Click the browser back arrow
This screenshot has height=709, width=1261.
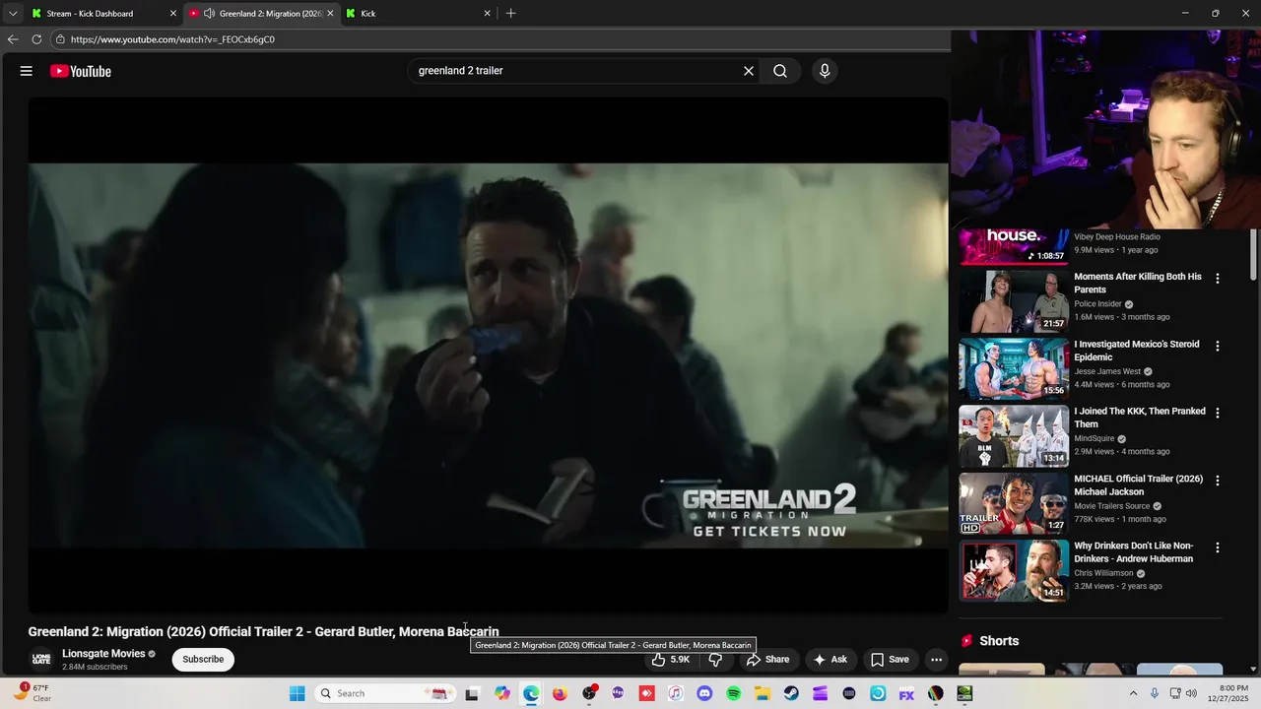[13, 39]
